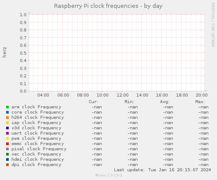Click the 20:00 time axis label
This screenshot has height=180, width=217.
click(202, 95)
